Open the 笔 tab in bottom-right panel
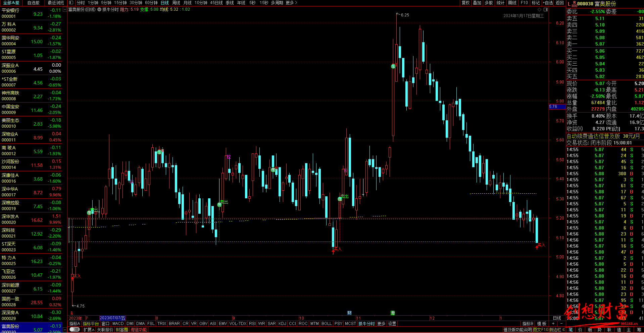The height and width of the screenshot is (333, 644). tap(571, 330)
